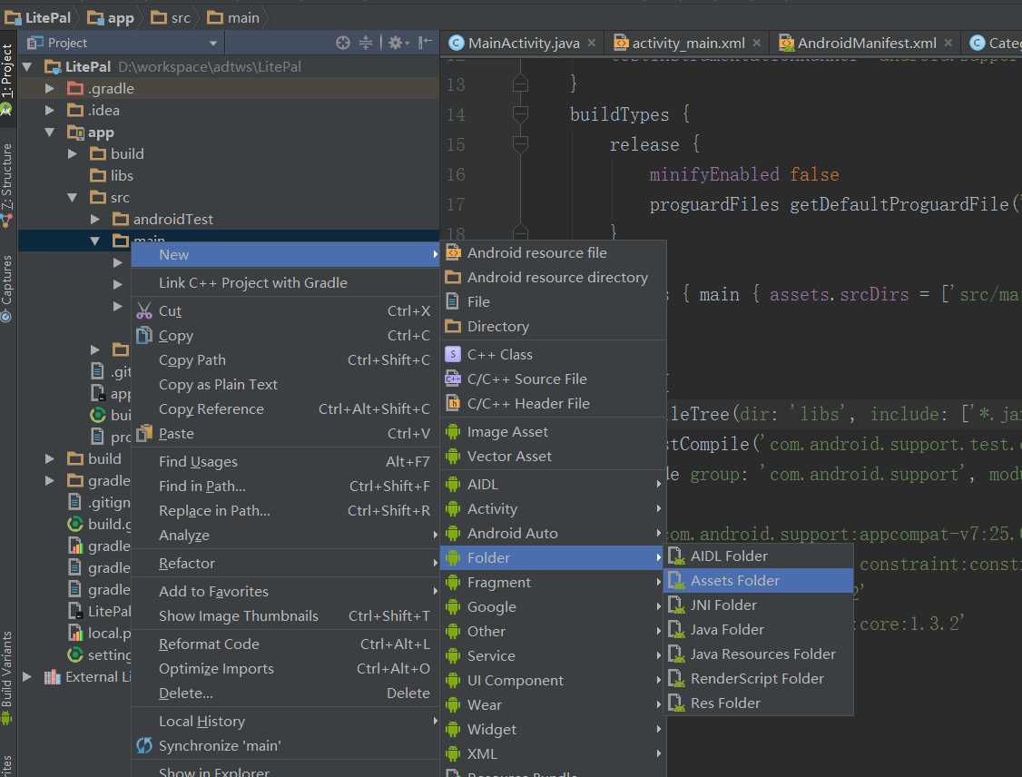Click the hide Project panel icon
This screenshot has width=1022, height=777.
425,43
